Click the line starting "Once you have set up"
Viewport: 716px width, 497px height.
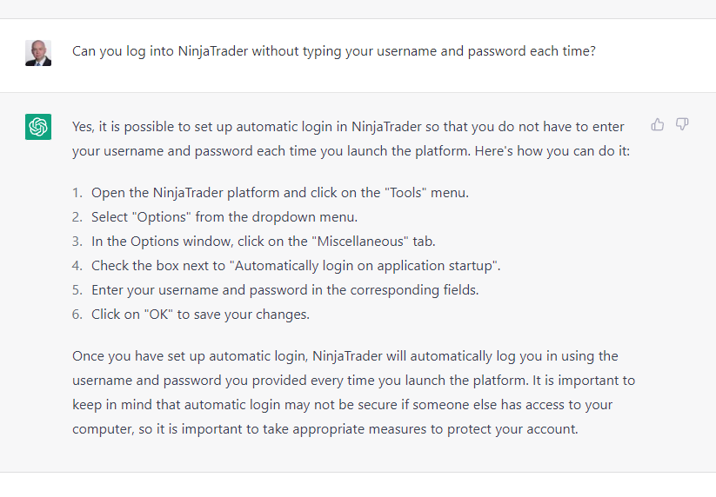345,356
